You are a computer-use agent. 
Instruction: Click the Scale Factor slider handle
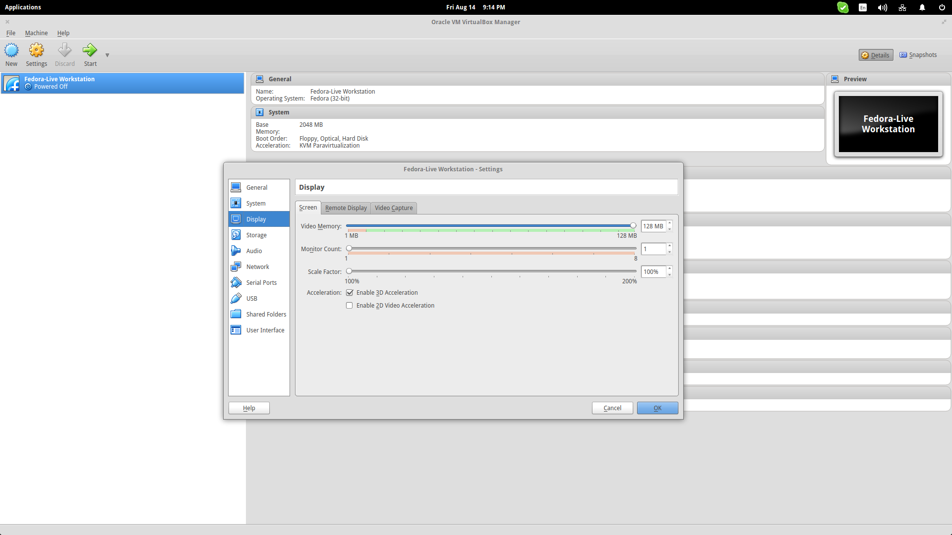click(349, 271)
